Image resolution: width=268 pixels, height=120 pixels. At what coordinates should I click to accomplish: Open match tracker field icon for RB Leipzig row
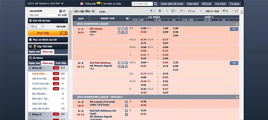(123, 29)
